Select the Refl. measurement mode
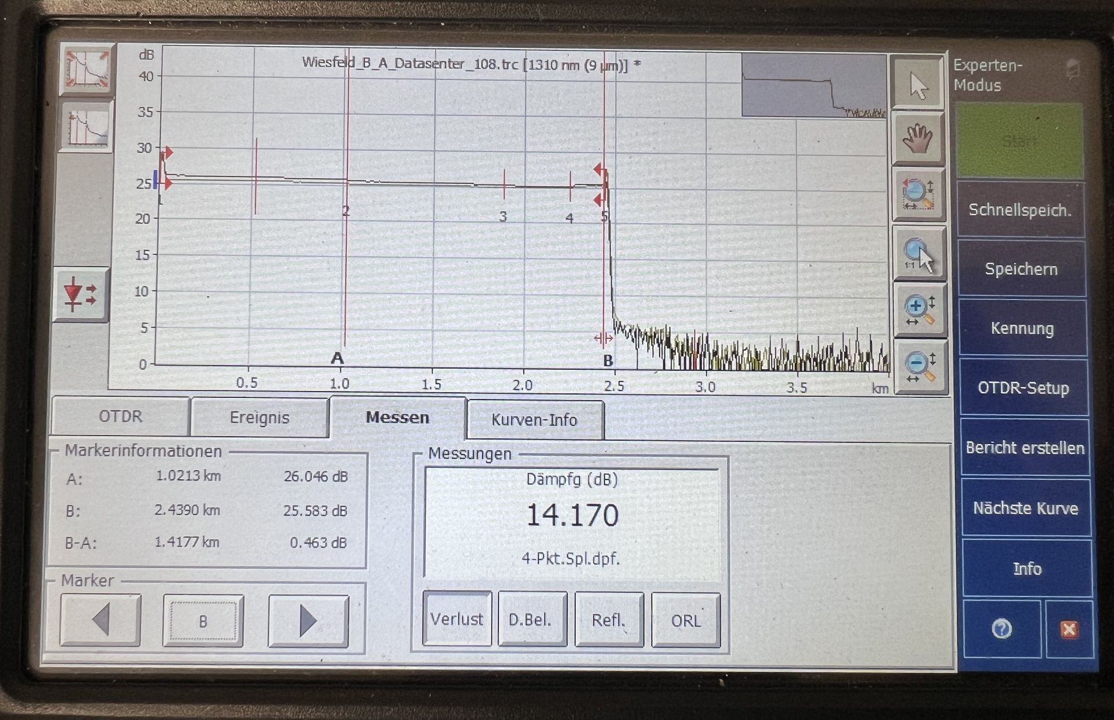The height and width of the screenshot is (720, 1114). [609, 620]
